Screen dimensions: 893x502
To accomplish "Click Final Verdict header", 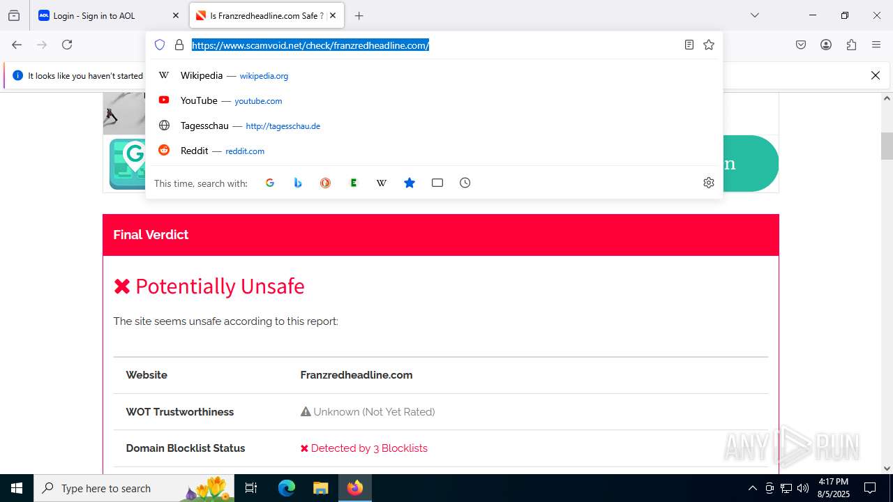I will pos(441,235).
